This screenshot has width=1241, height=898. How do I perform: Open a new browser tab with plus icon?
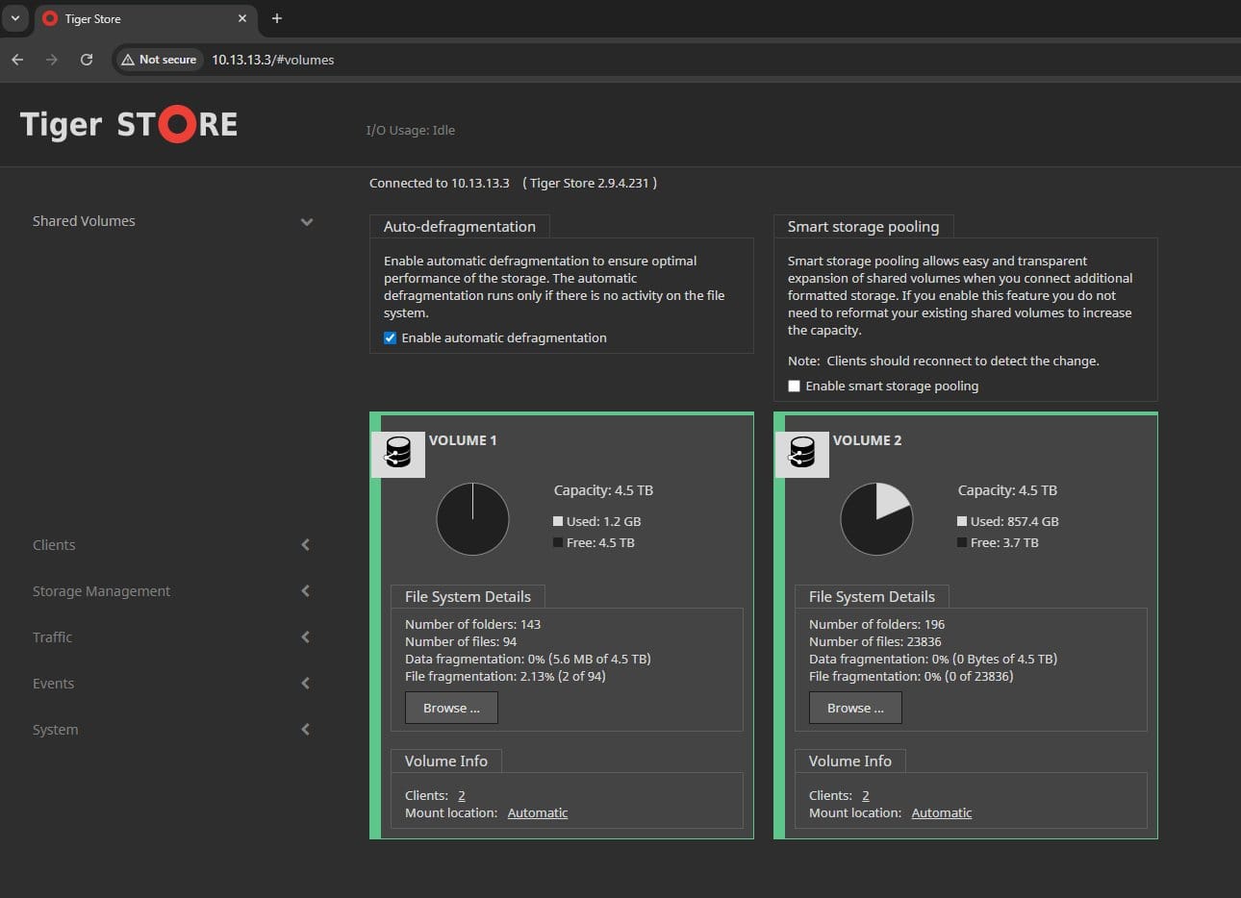click(277, 18)
